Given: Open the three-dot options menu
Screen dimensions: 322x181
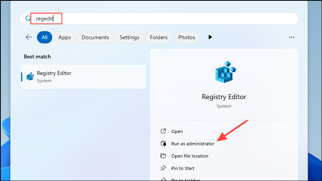Looking at the screenshot, I should point(292,37).
